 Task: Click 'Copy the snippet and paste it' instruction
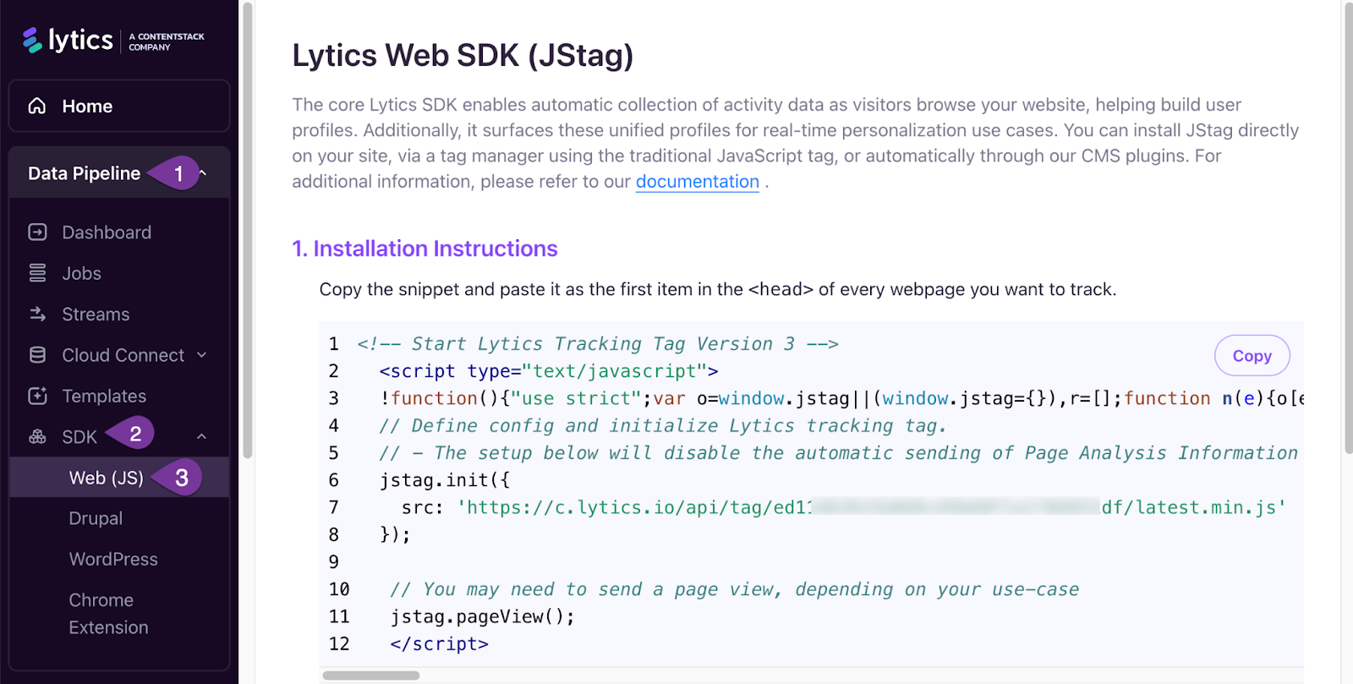click(x=718, y=289)
